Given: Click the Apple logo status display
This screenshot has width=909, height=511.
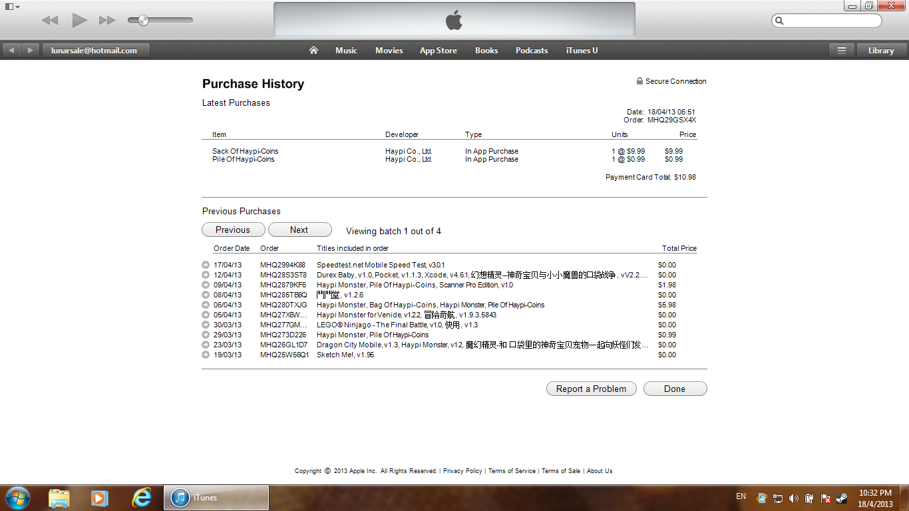Looking at the screenshot, I should coord(454,20).
